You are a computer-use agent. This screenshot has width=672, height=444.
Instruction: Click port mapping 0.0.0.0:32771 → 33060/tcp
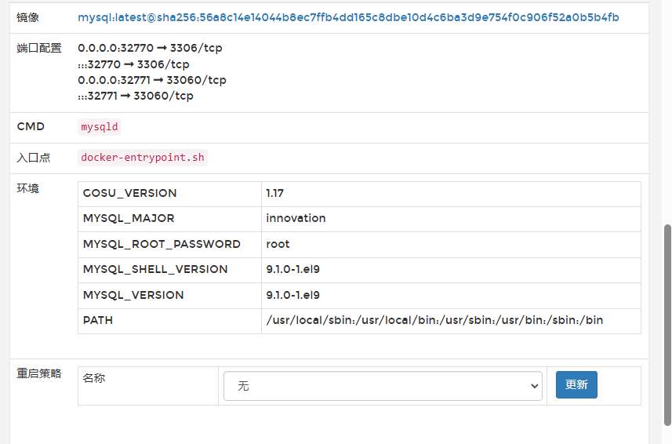(x=152, y=80)
